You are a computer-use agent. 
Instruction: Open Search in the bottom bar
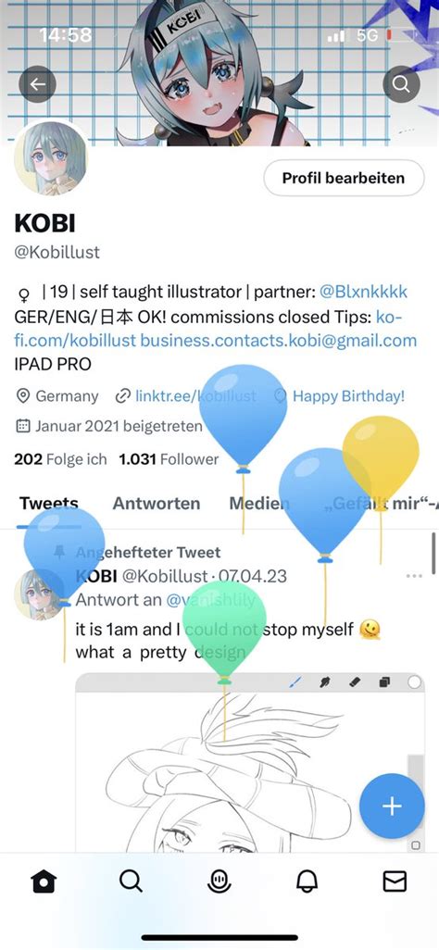(x=131, y=882)
